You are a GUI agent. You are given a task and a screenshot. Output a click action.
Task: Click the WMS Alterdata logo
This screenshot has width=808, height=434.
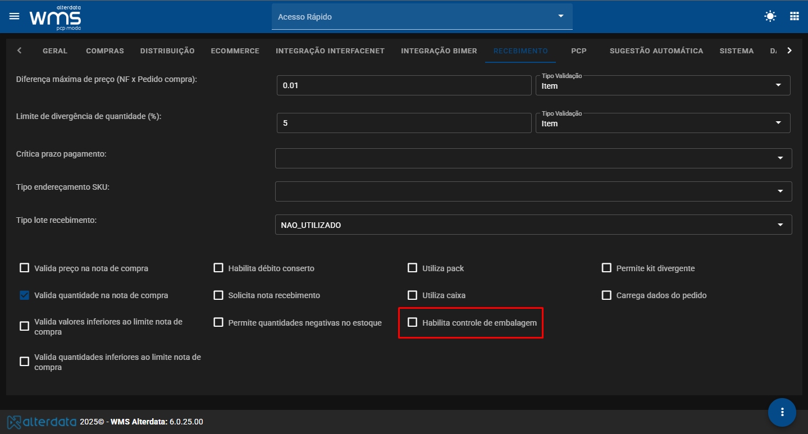point(55,17)
